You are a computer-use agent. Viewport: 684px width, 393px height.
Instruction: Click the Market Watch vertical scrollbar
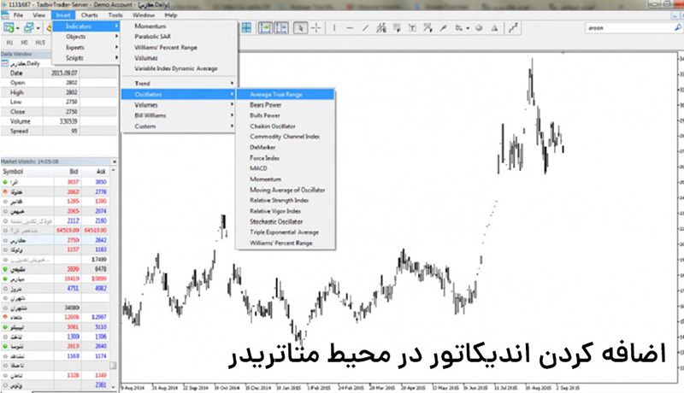(x=114, y=279)
